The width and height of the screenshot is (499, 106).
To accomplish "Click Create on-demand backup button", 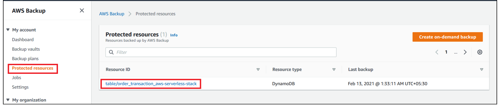I will (448, 37).
